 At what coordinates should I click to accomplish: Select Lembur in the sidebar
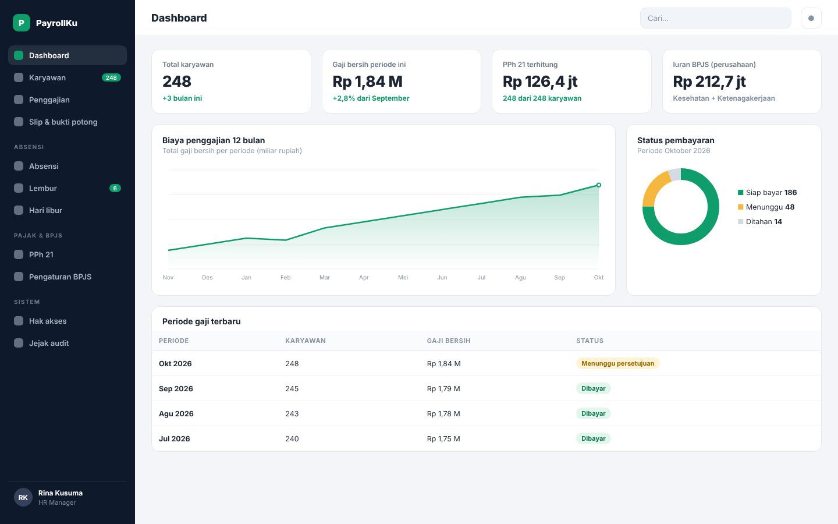pos(68,188)
